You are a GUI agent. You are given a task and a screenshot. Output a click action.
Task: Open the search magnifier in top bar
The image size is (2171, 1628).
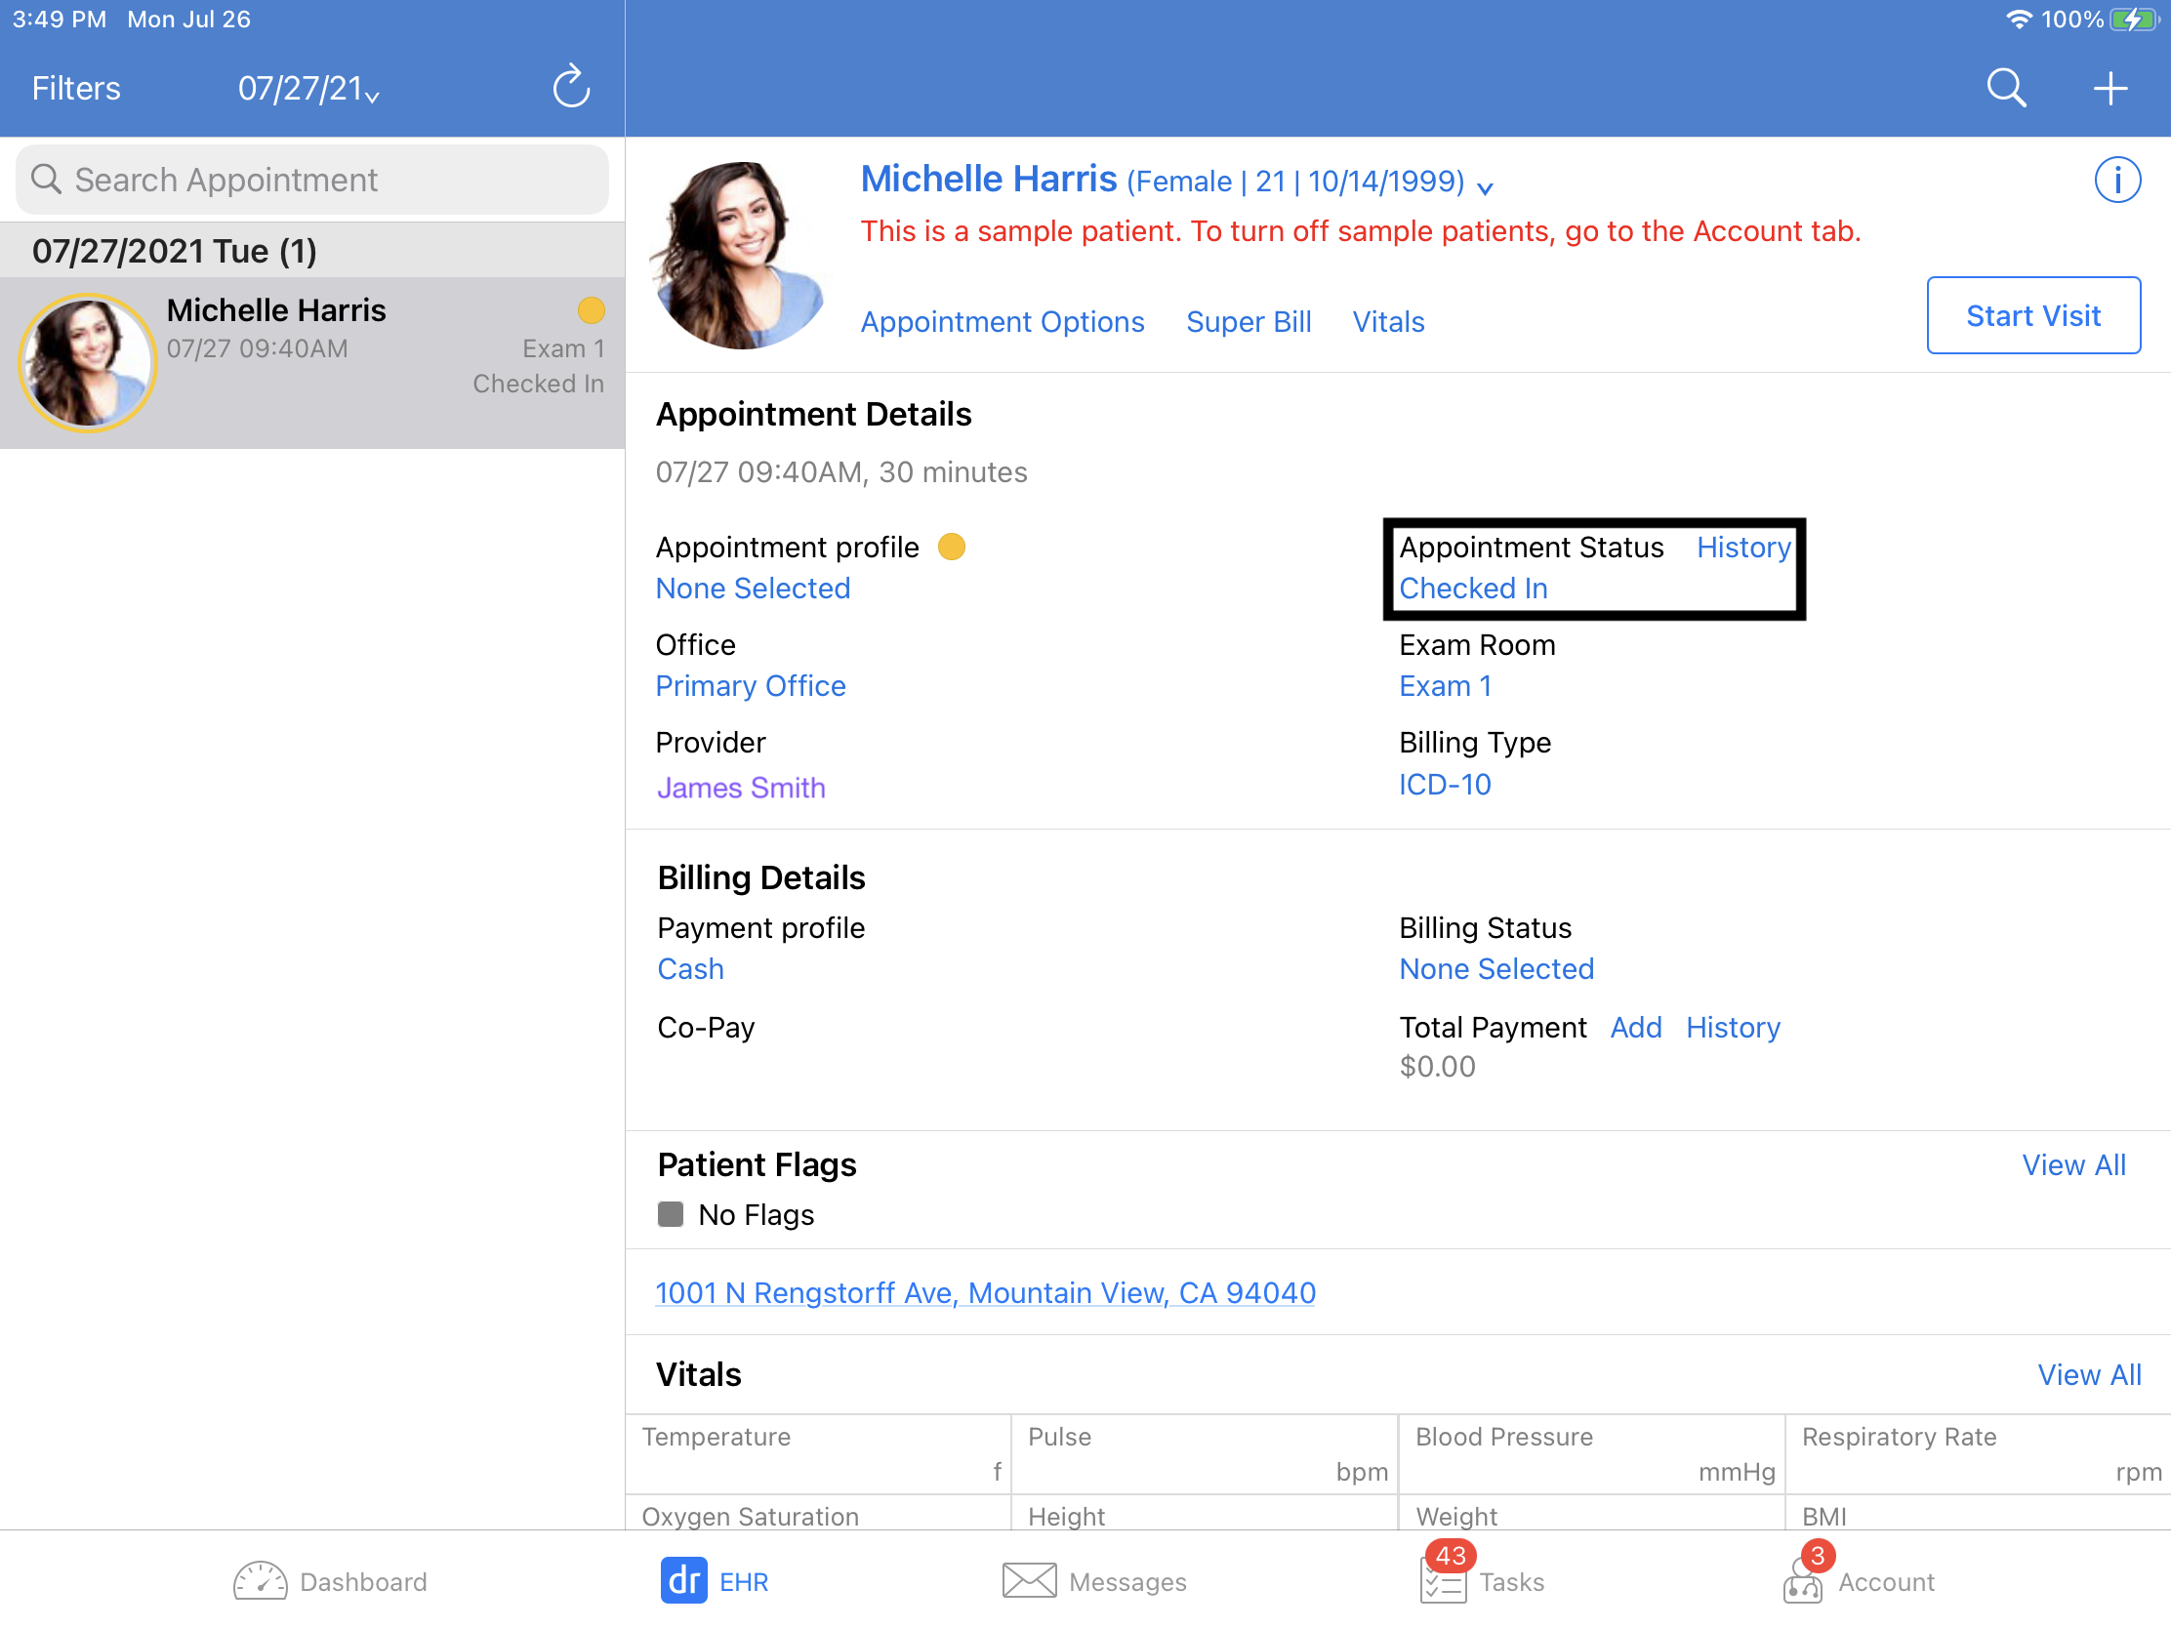point(2006,87)
